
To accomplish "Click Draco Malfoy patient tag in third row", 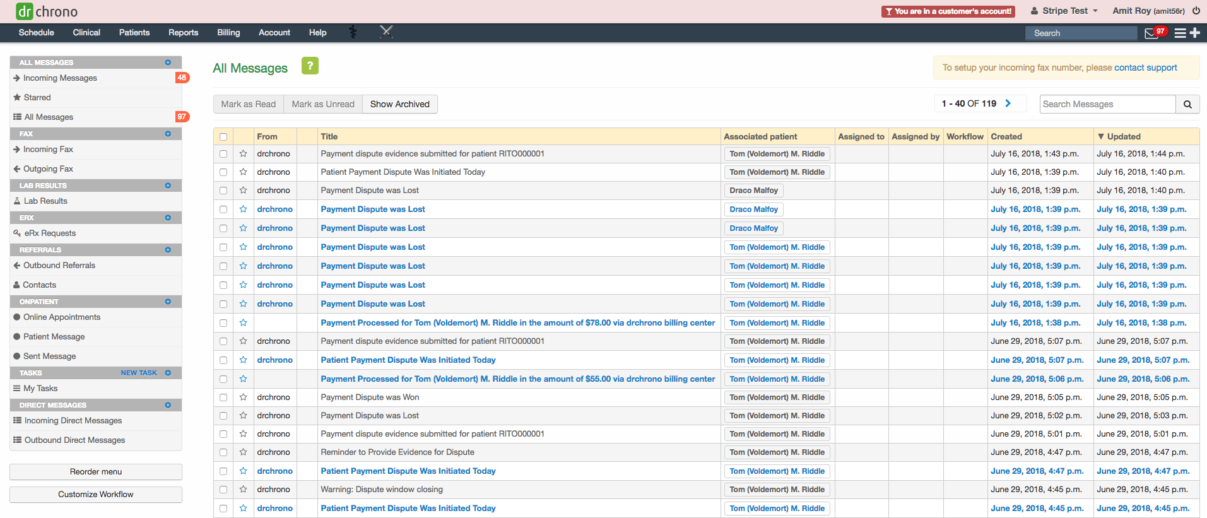I will [753, 190].
